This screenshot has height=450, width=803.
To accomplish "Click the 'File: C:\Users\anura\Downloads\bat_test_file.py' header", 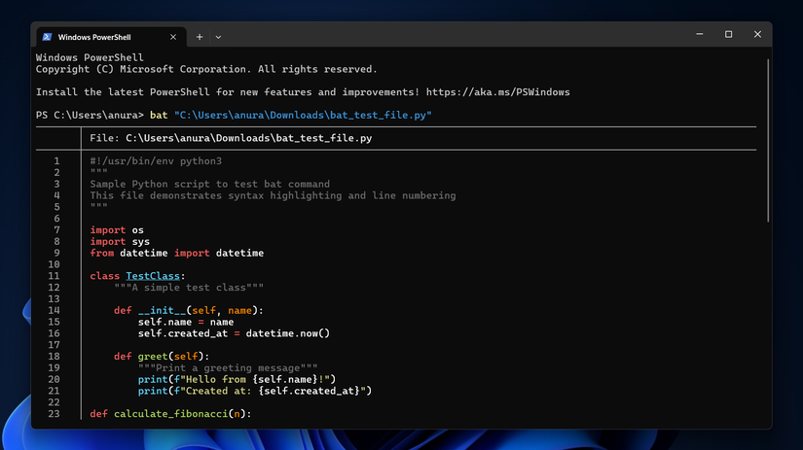I will (231, 138).
